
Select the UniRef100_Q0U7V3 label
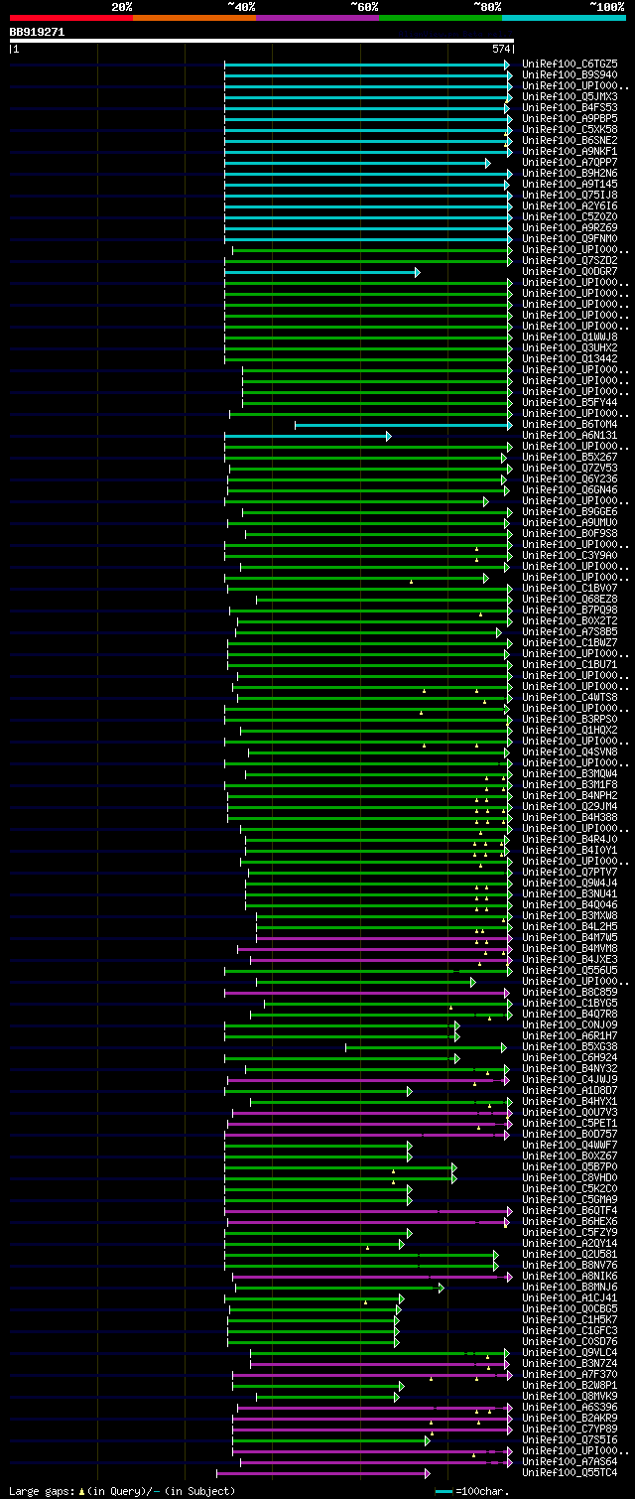pyautogui.click(x=570, y=1112)
